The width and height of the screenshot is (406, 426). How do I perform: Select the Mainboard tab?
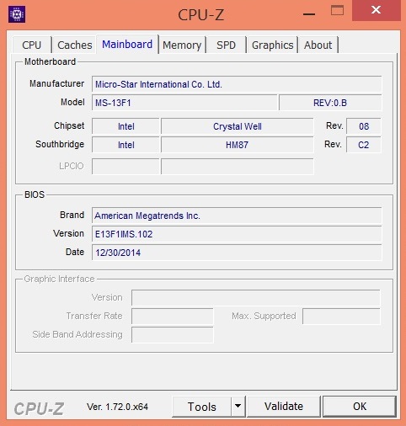tap(127, 44)
